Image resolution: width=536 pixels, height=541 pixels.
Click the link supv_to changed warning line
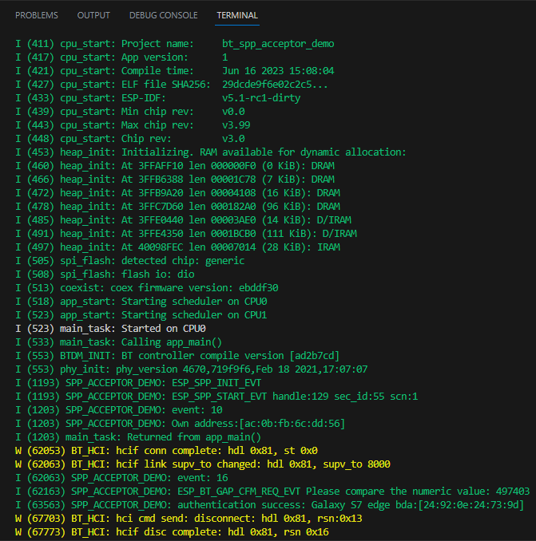(x=203, y=464)
